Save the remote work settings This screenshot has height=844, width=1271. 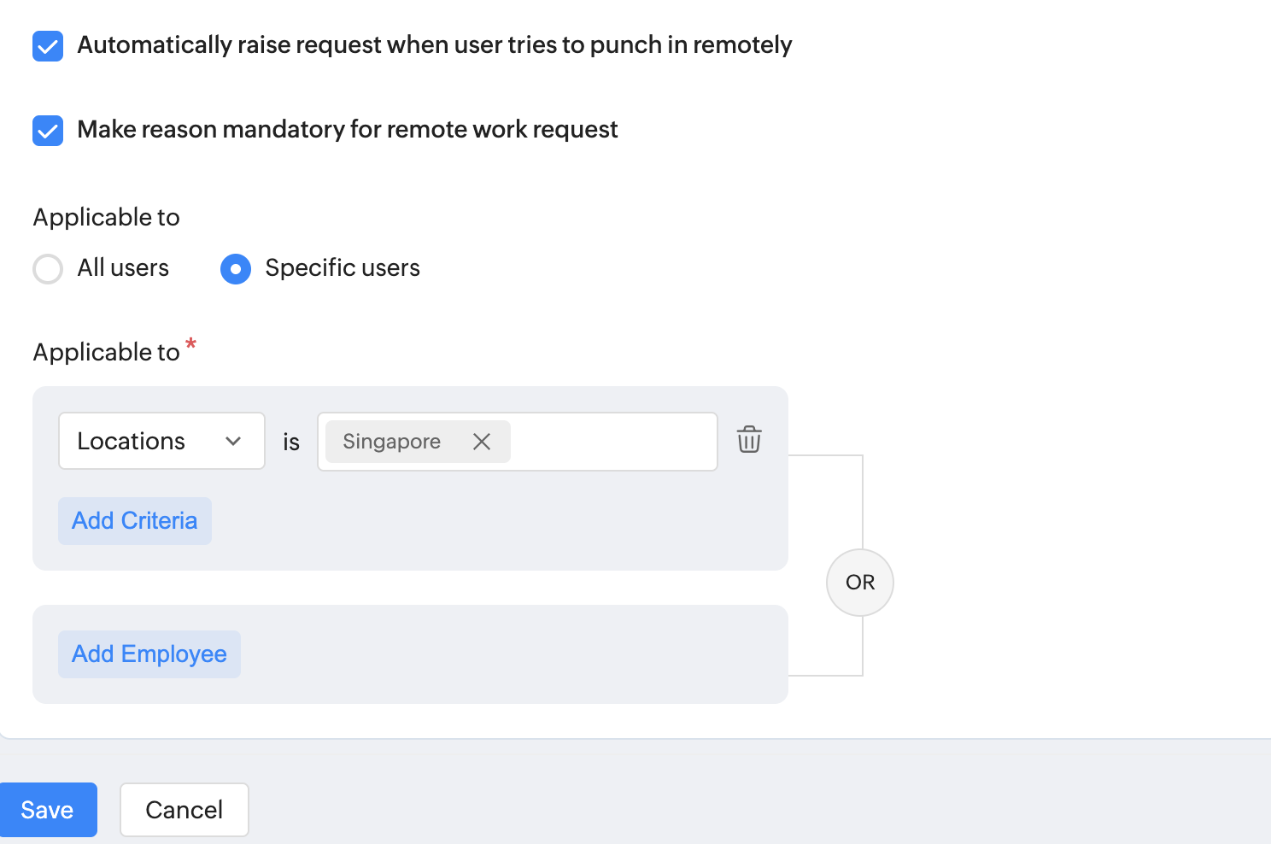pos(48,810)
